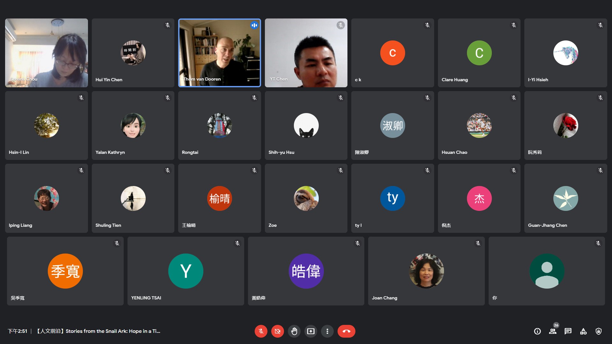Click muted mic icon on Yalan Kathryn tile
Screen dimensions: 612x344
168,98
